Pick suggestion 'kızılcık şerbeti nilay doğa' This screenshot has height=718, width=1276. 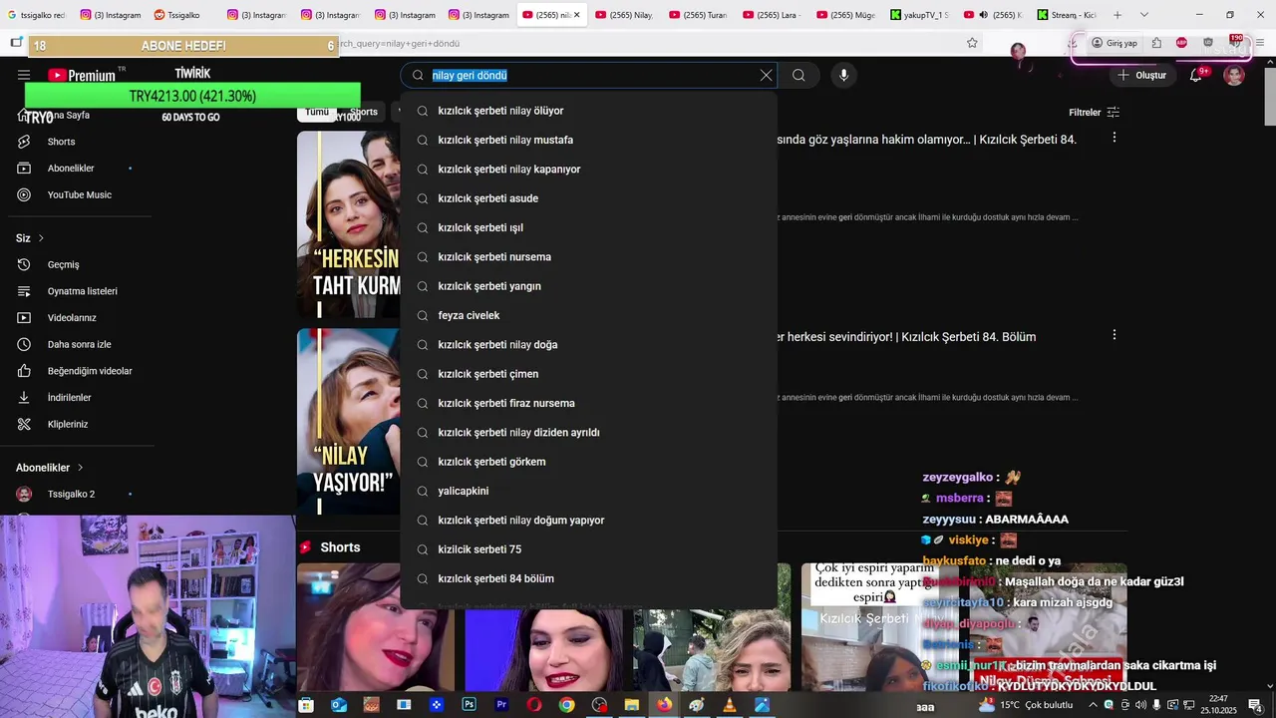point(588,345)
